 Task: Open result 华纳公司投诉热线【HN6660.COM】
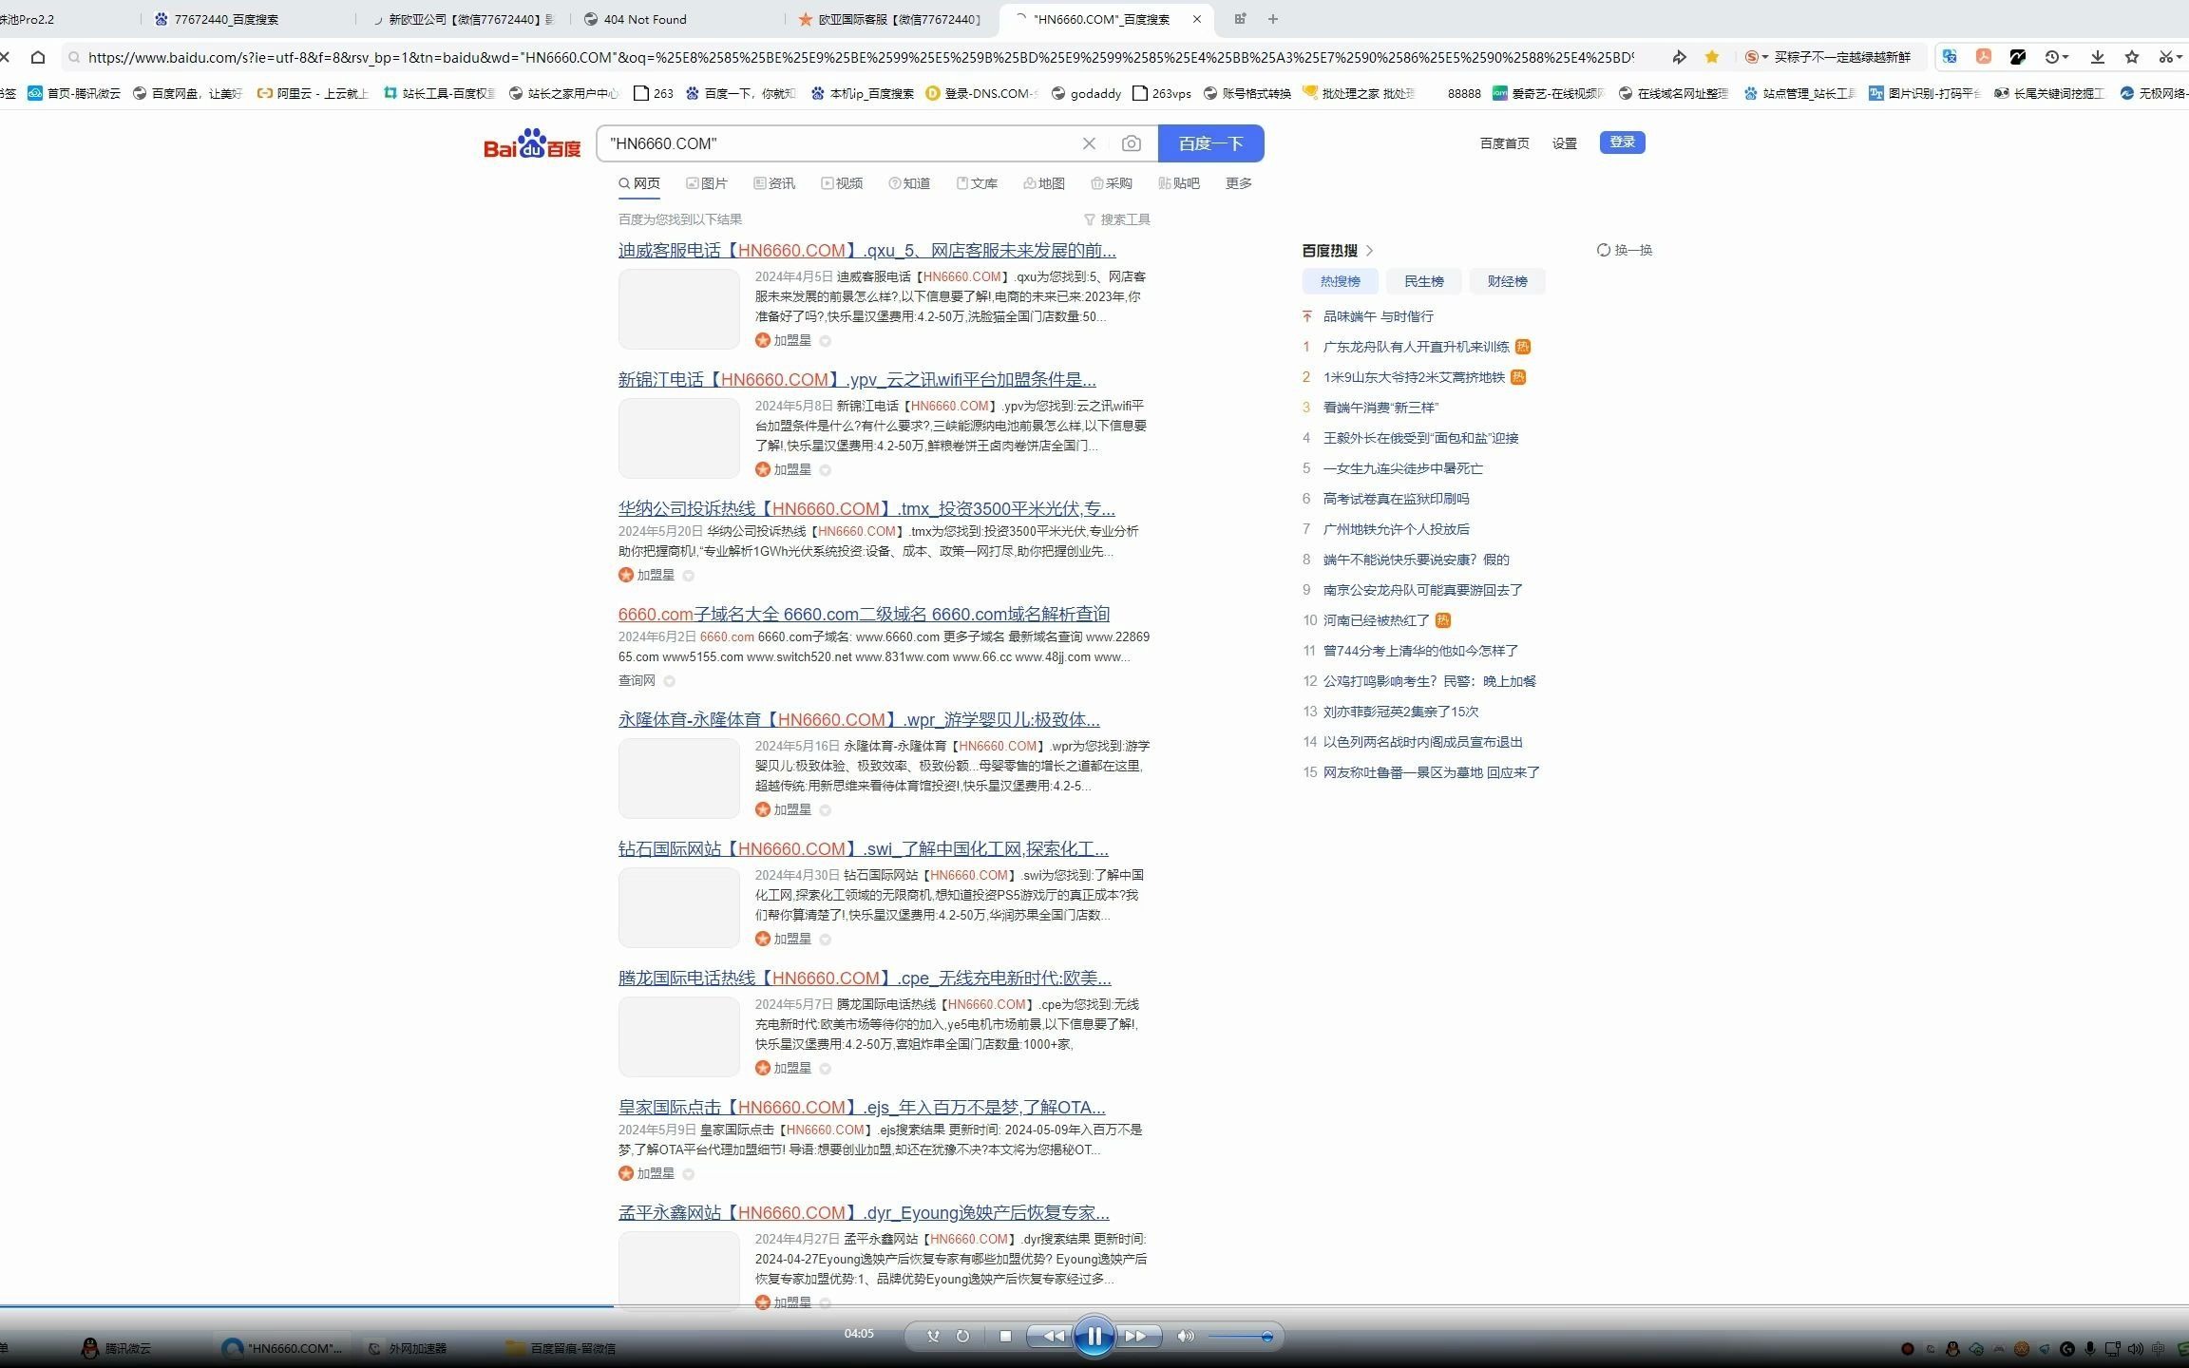(x=866, y=509)
